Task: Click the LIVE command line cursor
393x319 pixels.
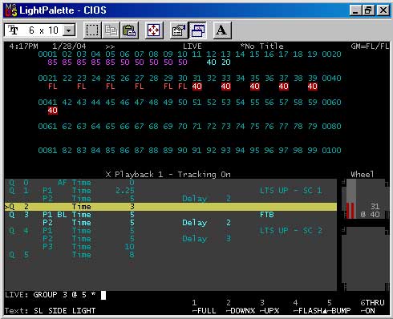Action: (103, 295)
